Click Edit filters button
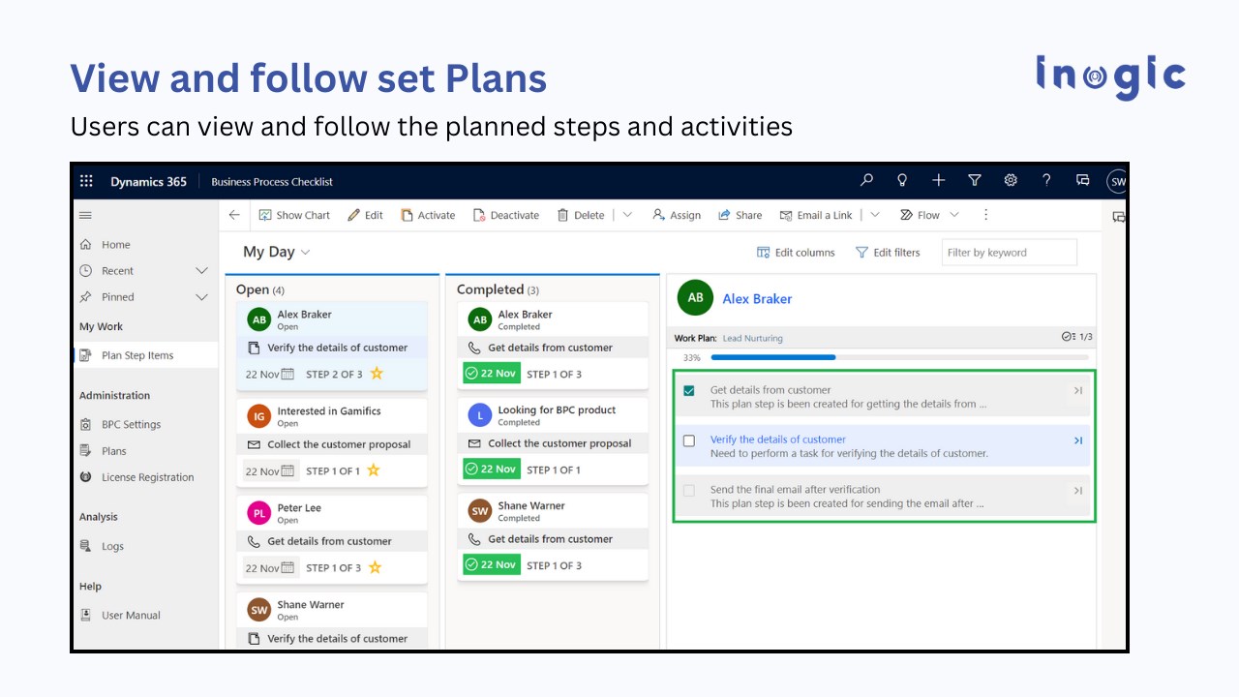Image resolution: width=1239 pixels, height=697 pixels. pos(888,253)
